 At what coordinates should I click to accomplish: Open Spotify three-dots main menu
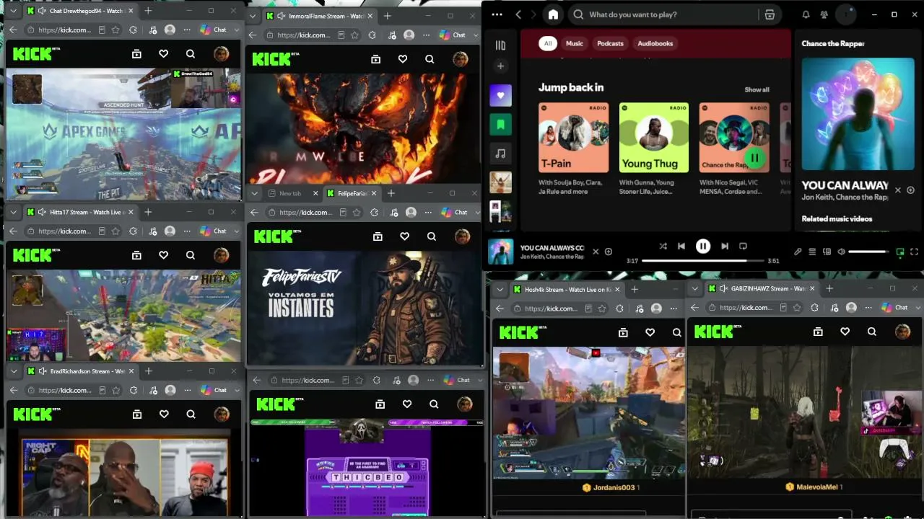tap(497, 14)
